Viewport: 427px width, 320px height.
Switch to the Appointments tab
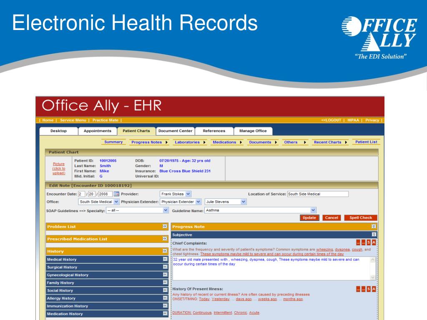pyautogui.click(x=98, y=131)
